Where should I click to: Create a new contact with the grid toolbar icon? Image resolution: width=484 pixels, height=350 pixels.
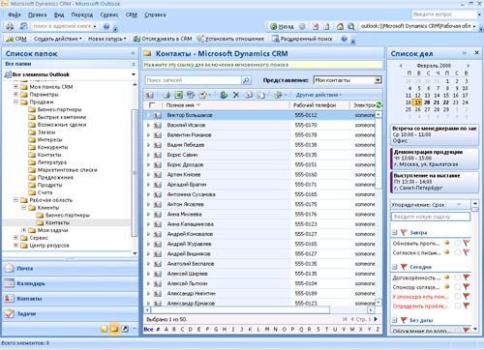(x=149, y=95)
